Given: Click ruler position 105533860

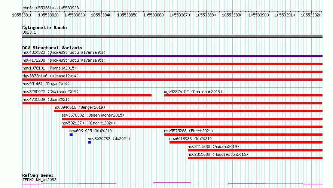Looking at the screenshot, I should (153, 15).
